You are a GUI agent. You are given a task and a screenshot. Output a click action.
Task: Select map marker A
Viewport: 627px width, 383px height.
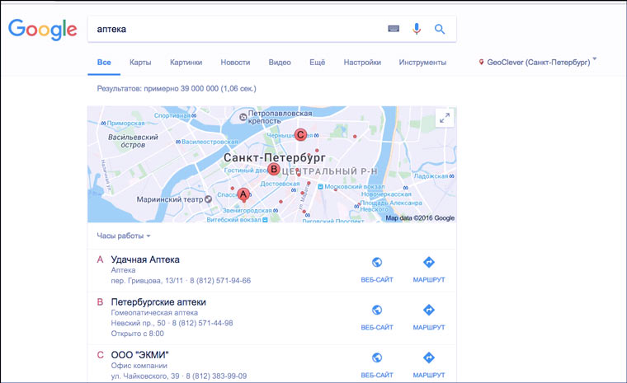243,194
